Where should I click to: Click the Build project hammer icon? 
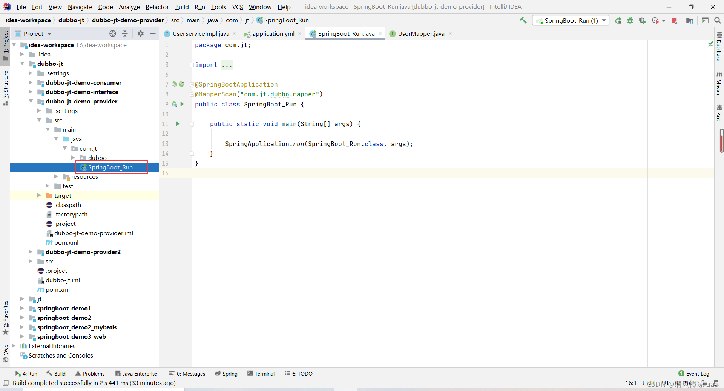point(523,20)
